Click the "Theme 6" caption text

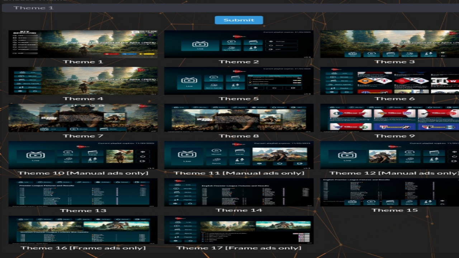click(x=394, y=99)
